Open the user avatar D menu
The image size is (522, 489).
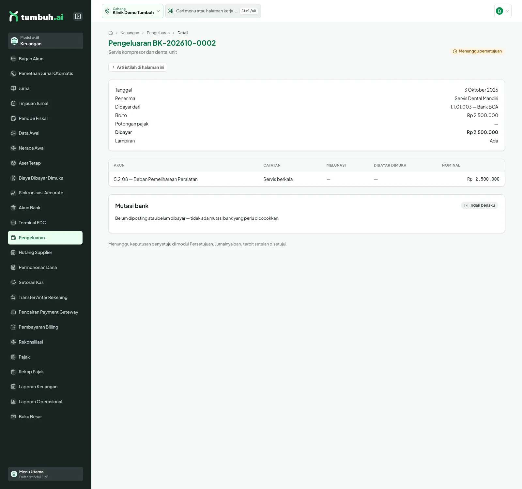tap(503, 11)
